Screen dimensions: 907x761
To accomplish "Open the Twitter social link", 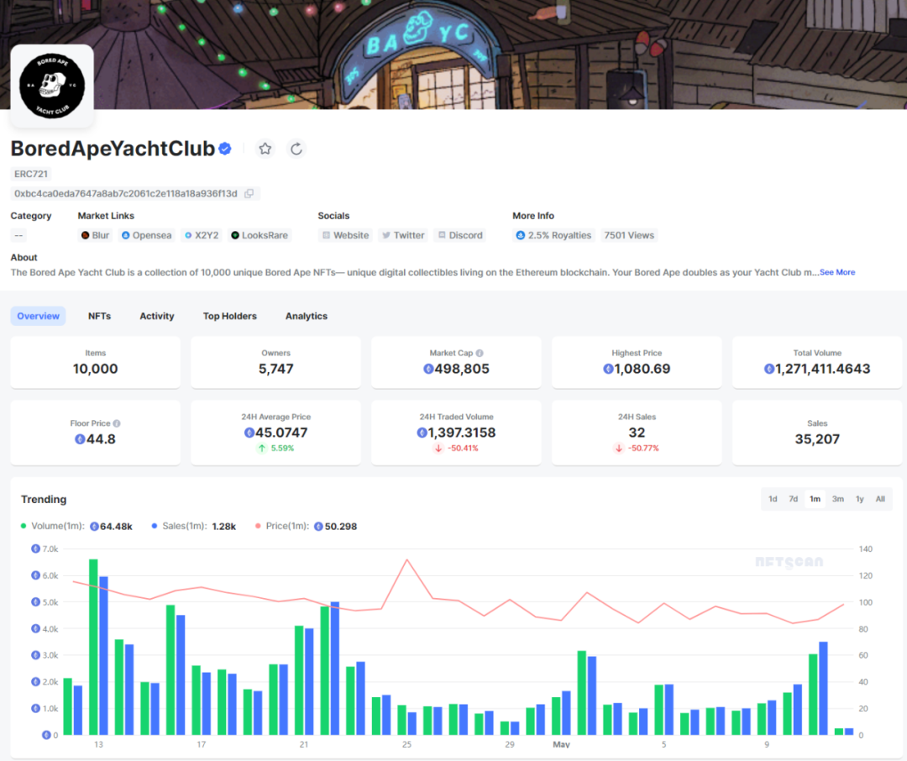I will pyautogui.click(x=403, y=235).
